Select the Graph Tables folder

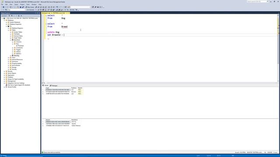17,38
